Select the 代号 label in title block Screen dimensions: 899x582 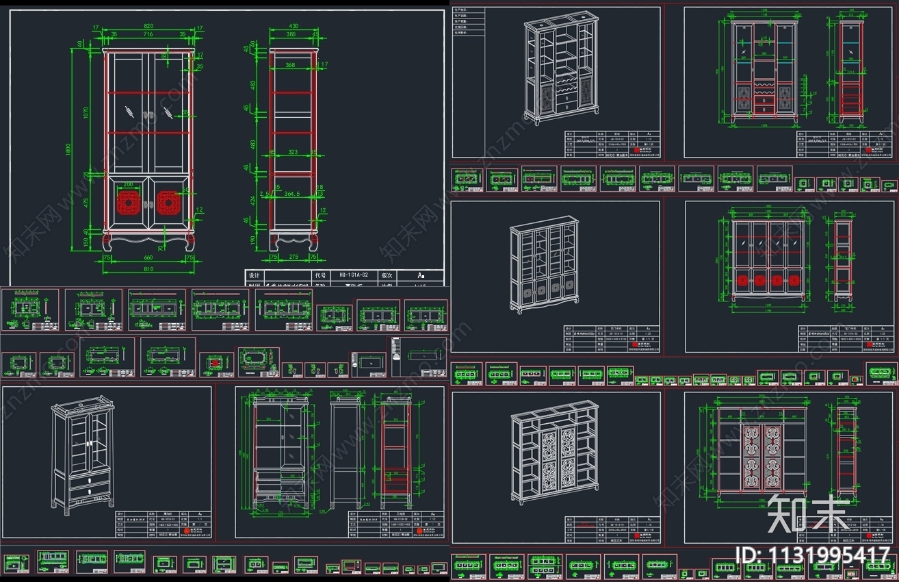pos(320,275)
